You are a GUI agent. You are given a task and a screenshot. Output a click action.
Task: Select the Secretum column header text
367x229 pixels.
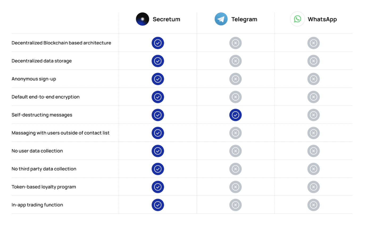click(166, 19)
